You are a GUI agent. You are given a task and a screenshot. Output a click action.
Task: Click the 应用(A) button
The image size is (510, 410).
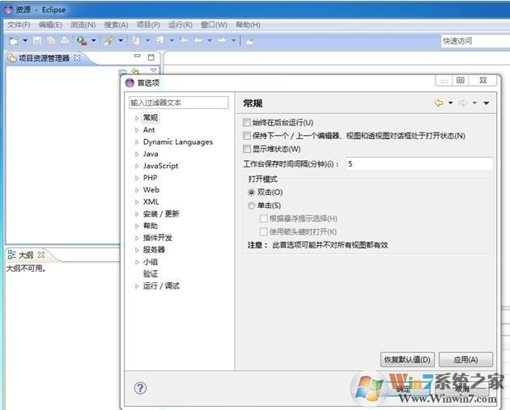tap(465, 360)
